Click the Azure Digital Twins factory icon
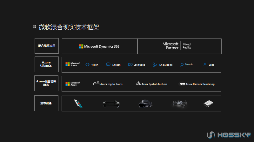 point(96,83)
